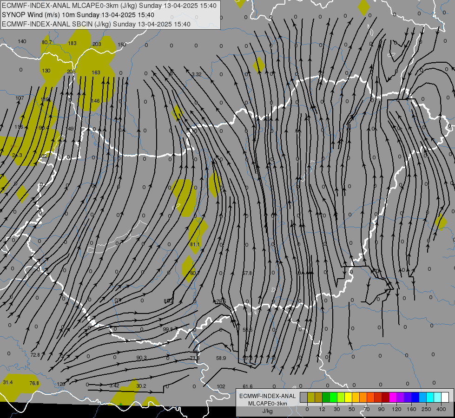Image resolution: width=455 pixels, height=418 pixels.
Task: Select the map value 57.8
Action: click(x=247, y=273)
